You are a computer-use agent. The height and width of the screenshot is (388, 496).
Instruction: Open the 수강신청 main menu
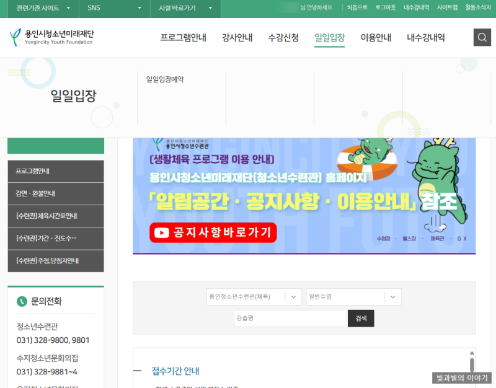coord(283,38)
